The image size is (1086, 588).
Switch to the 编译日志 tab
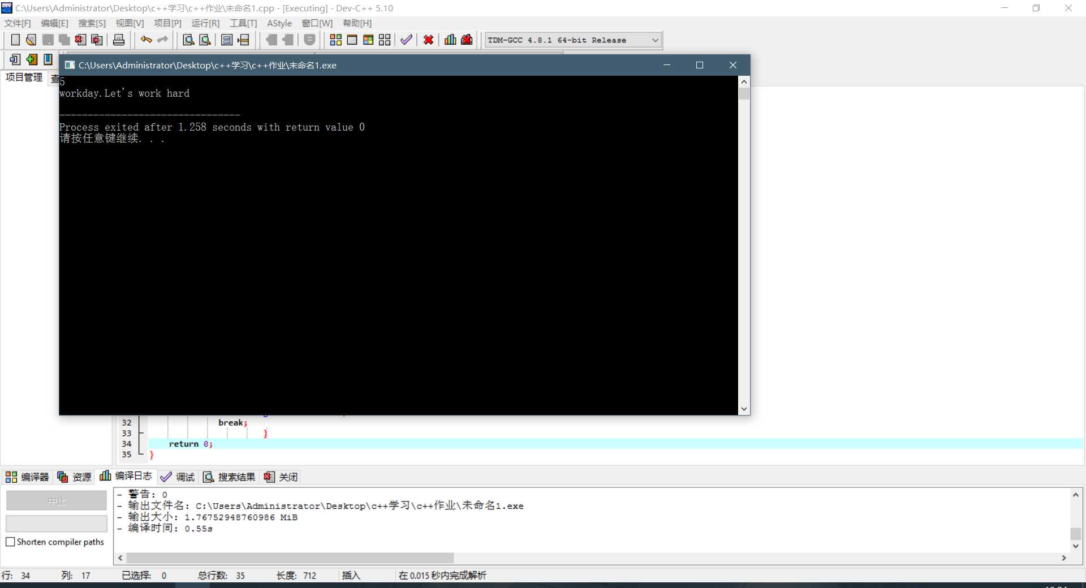tap(126, 476)
